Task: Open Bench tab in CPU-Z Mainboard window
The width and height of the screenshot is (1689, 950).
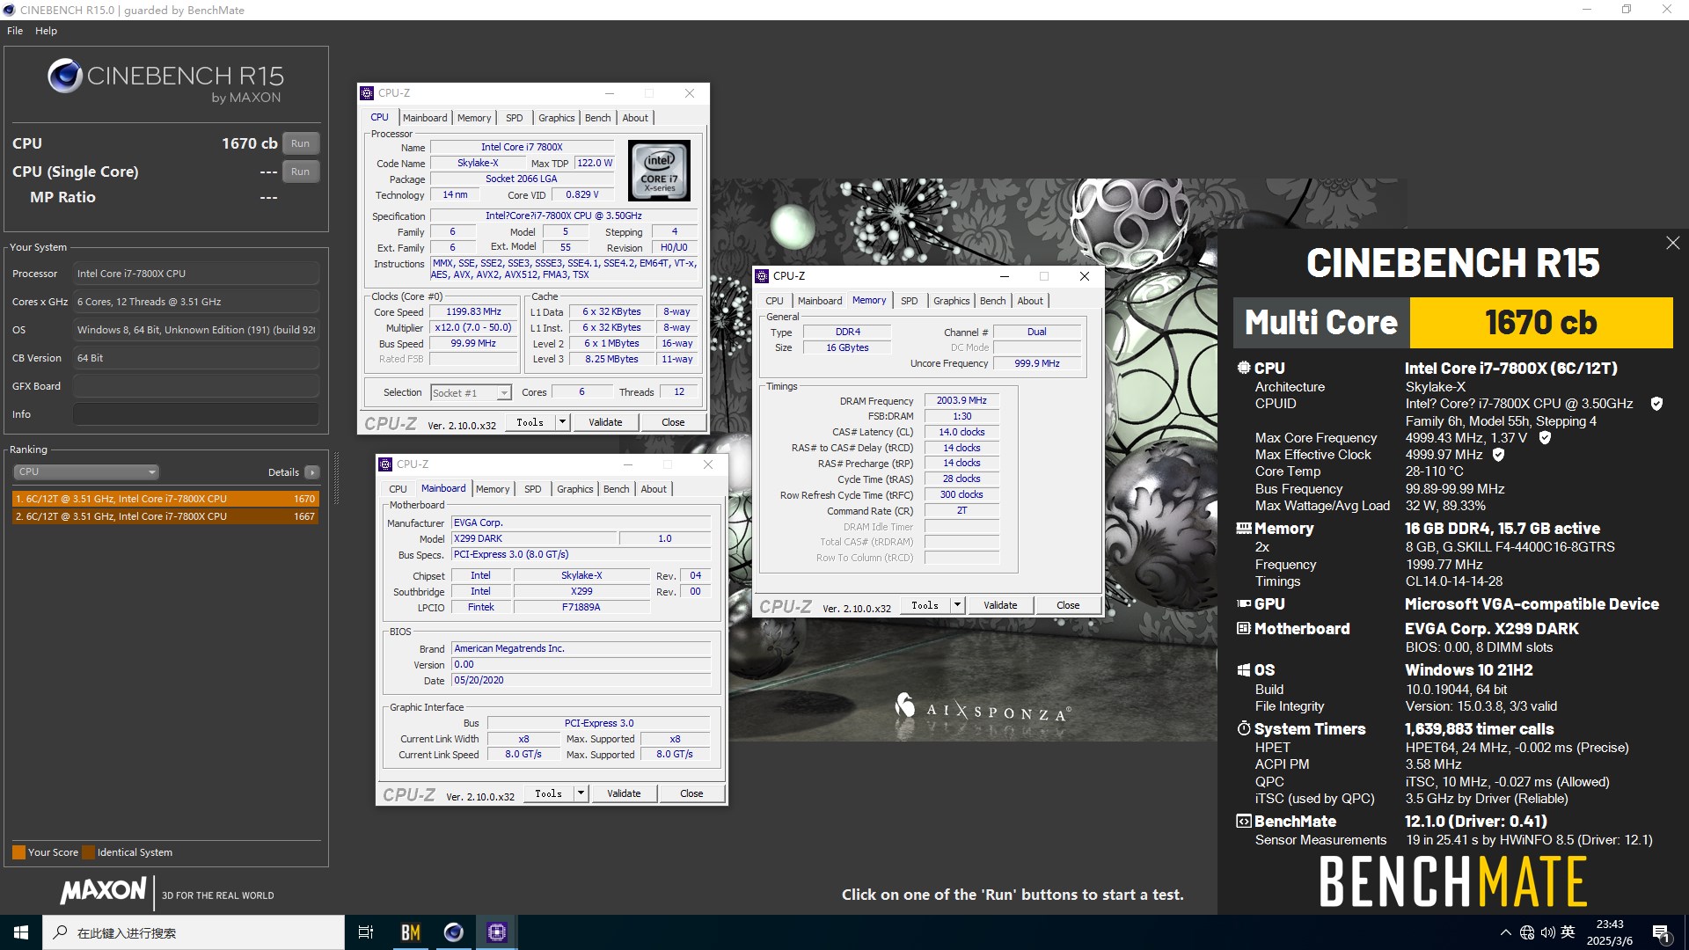Action: (x=617, y=489)
